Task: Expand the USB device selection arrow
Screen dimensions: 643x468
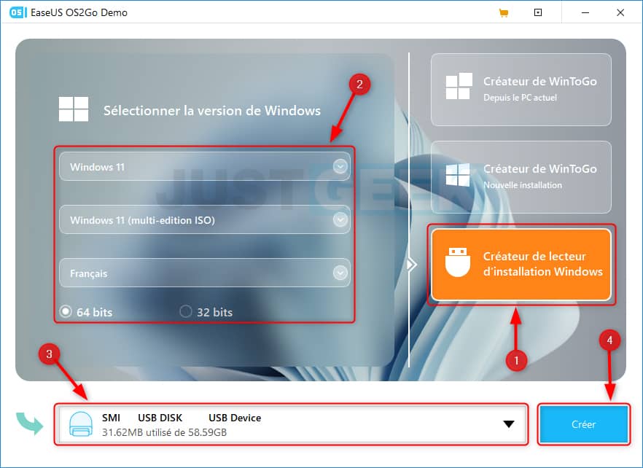Action: (509, 424)
